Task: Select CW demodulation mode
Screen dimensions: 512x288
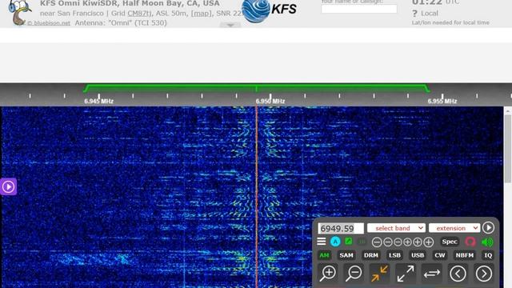Action: (439, 255)
